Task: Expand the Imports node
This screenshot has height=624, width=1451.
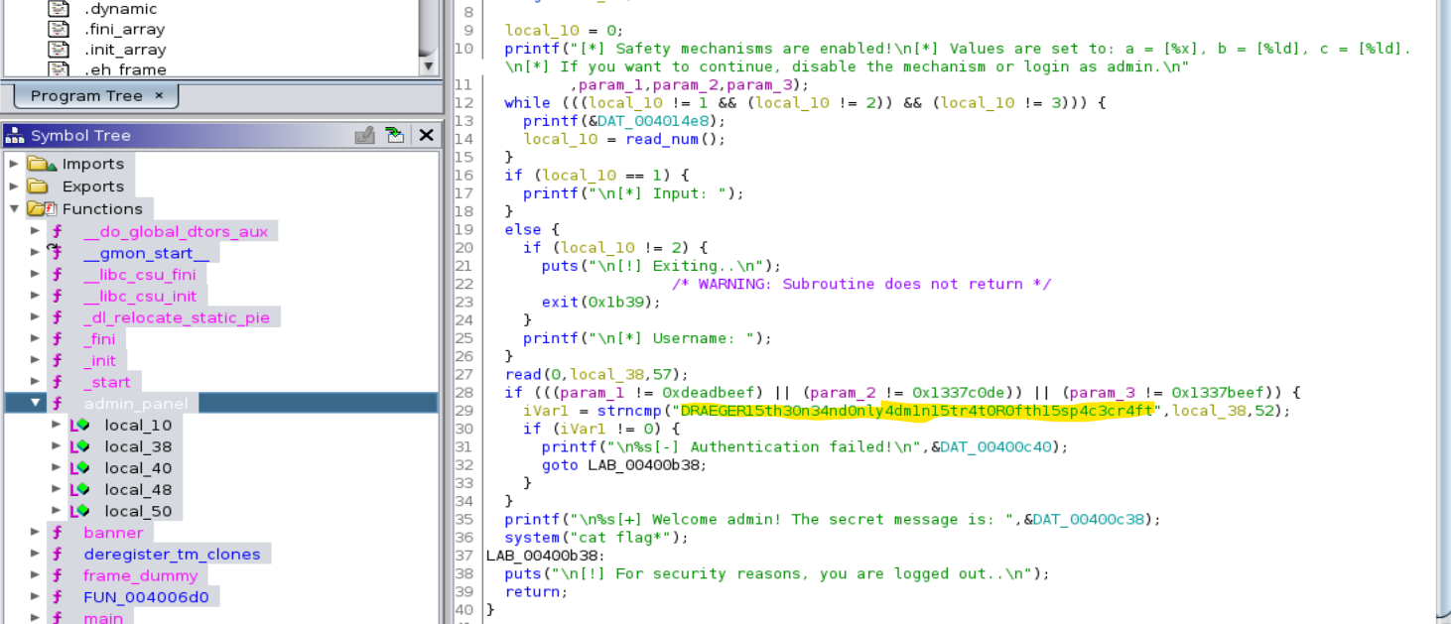Action: pos(14,164)
